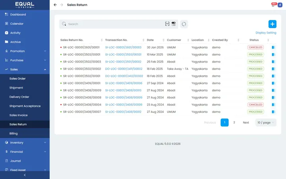Open transaction SI-LOC-00001/2601/00003

click(x=123, y=47)
